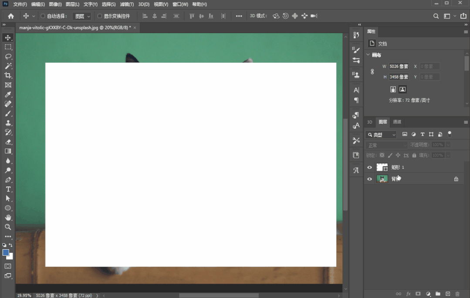Toggle the layer filter switch

tap(450, 134)
